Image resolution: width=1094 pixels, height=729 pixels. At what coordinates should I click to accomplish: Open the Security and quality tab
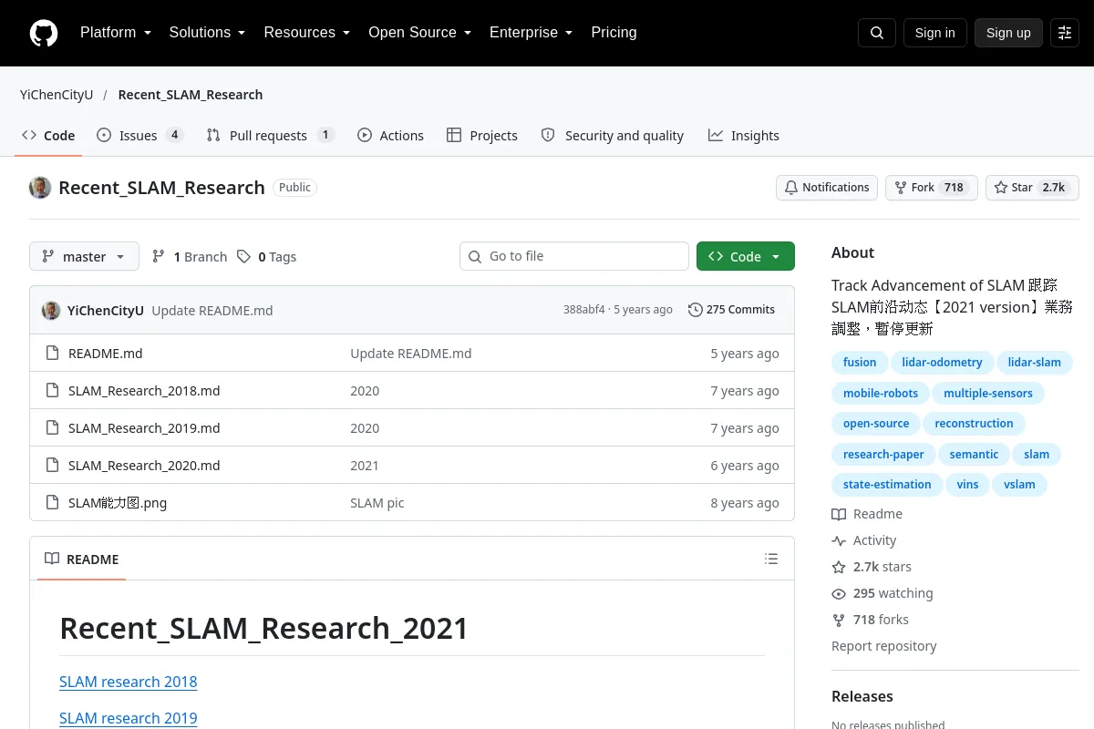click(x=612, y=136)
